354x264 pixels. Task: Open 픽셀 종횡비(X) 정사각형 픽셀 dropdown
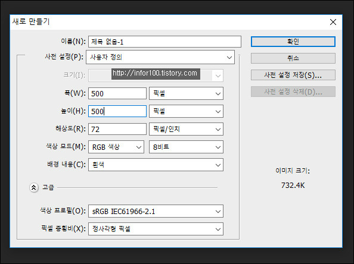[x=156, y=229]
